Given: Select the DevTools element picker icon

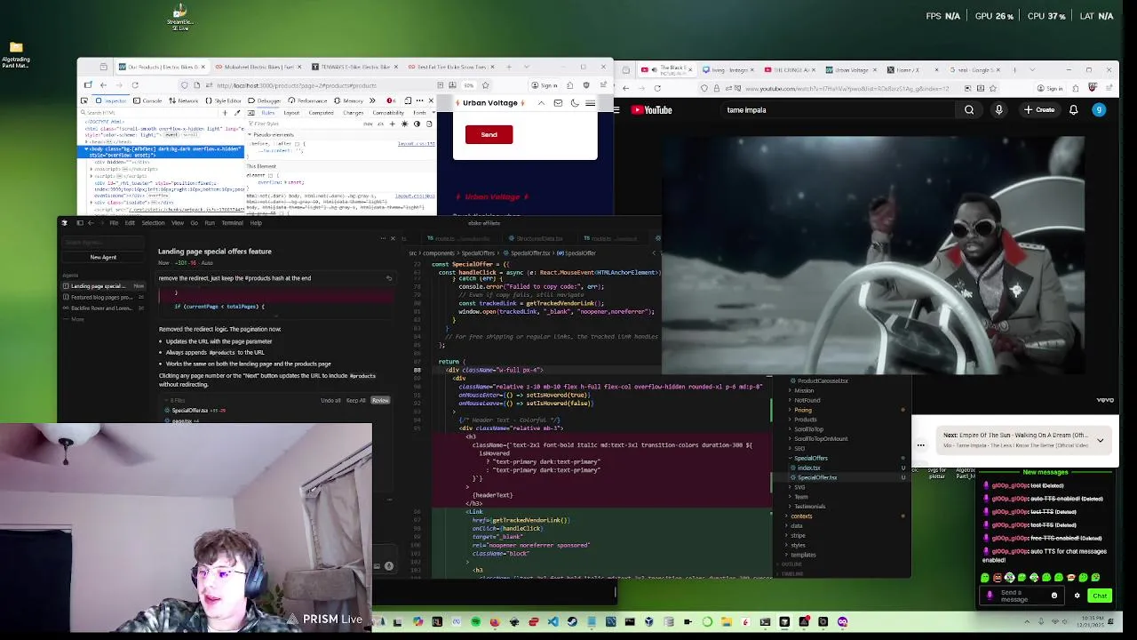Looking at the screenshot, I should [x=84, y=100].
